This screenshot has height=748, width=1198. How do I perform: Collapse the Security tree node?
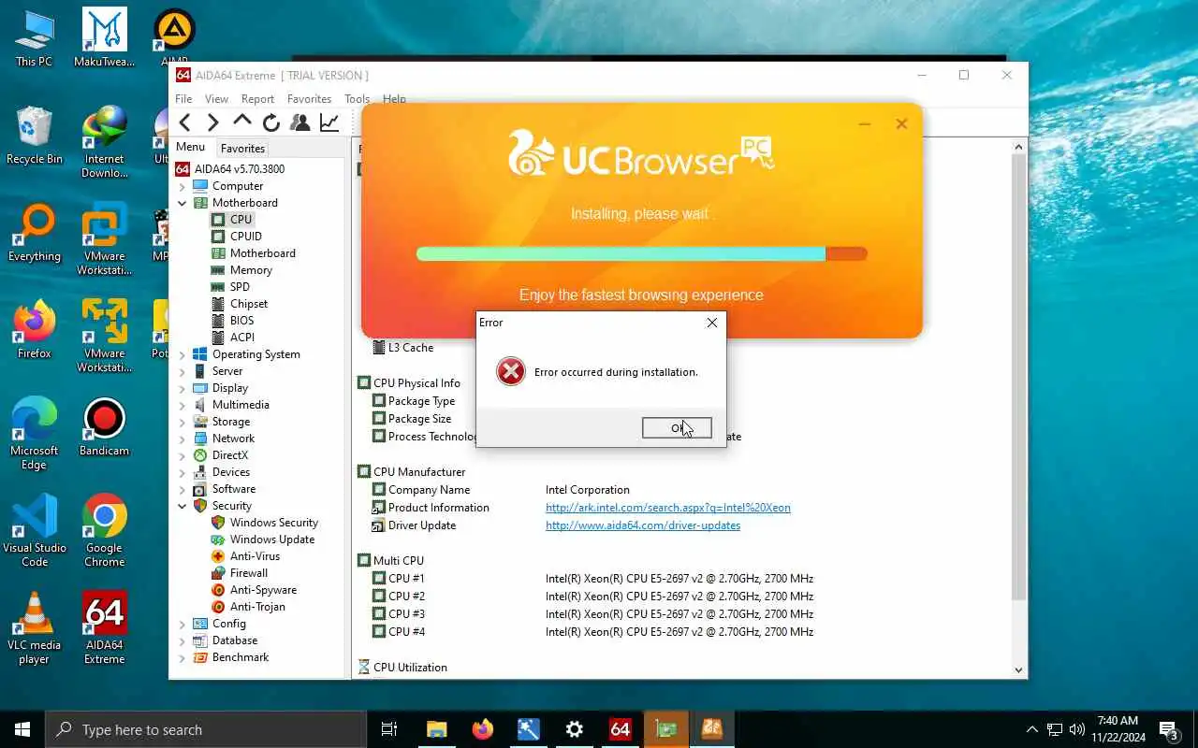point(183,506)
